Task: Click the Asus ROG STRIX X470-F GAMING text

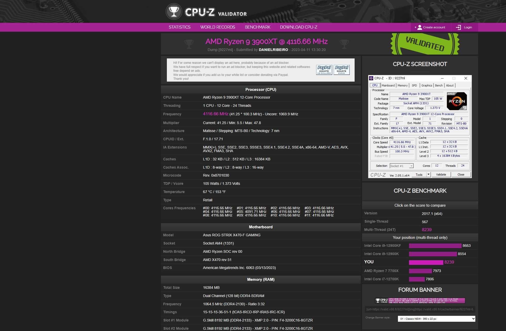Action: pos(232,235)
